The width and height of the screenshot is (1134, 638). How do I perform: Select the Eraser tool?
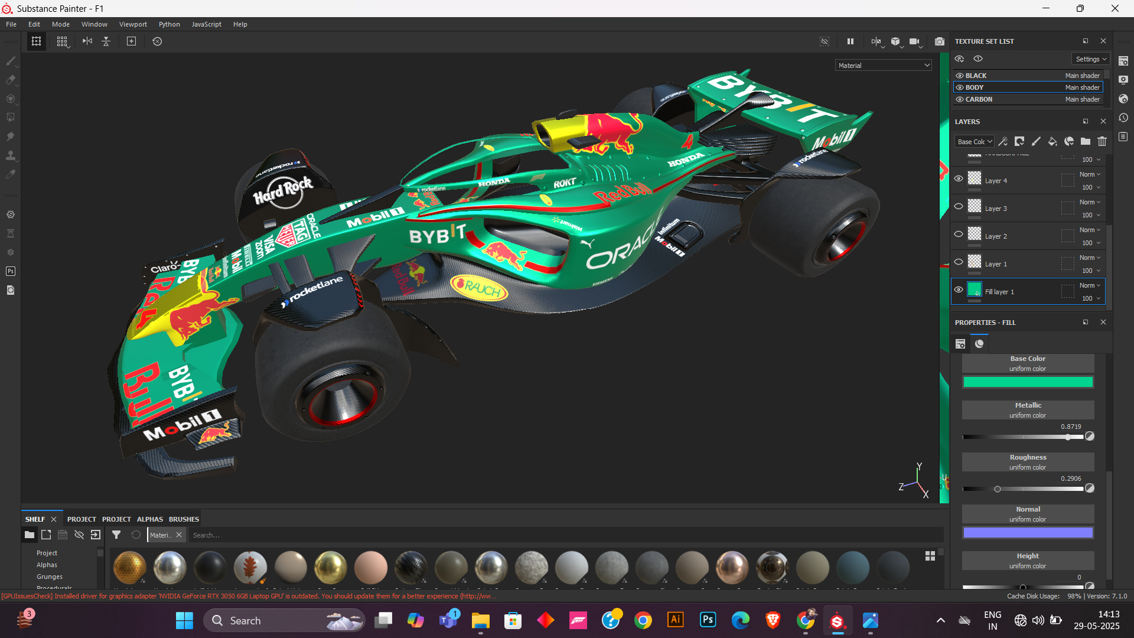11,80
